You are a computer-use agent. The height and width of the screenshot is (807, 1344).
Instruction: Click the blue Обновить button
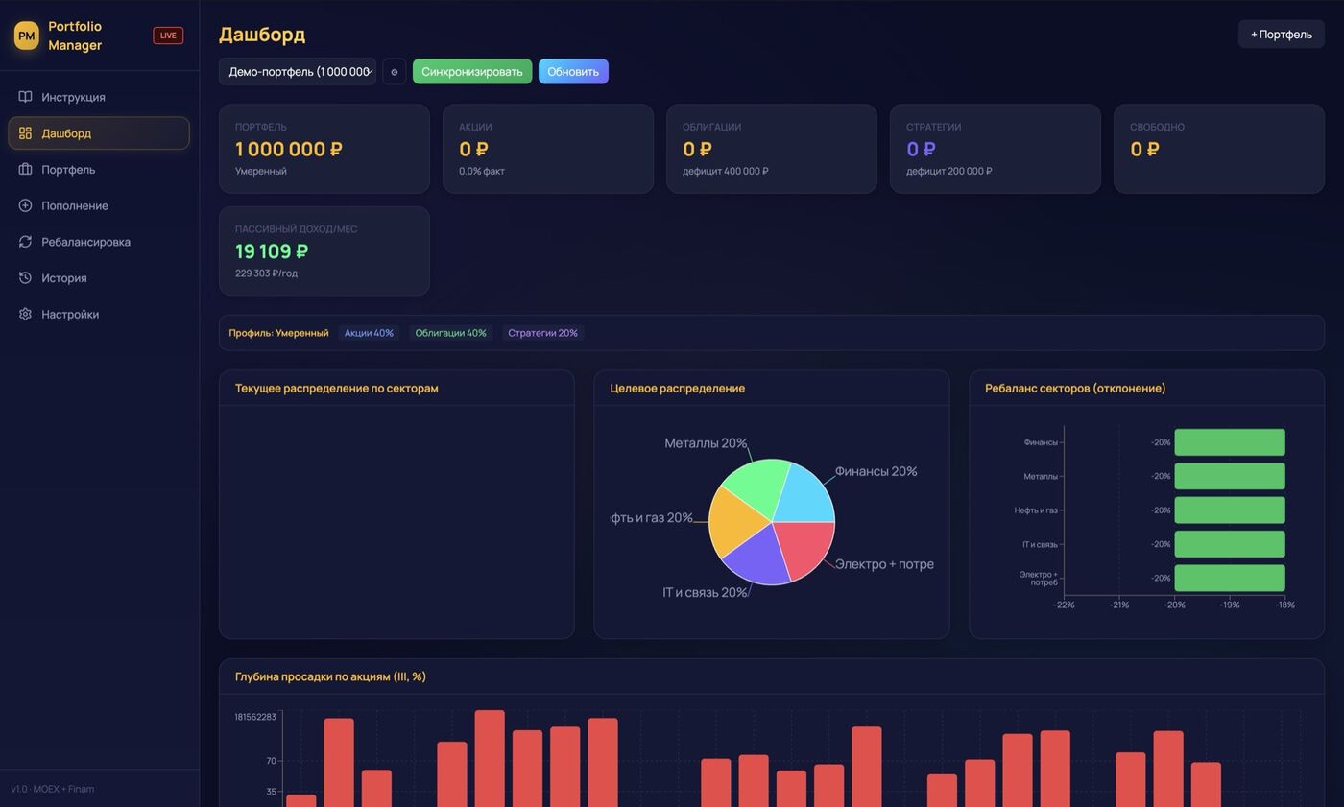pyautogui.click(x=573, y=72)
